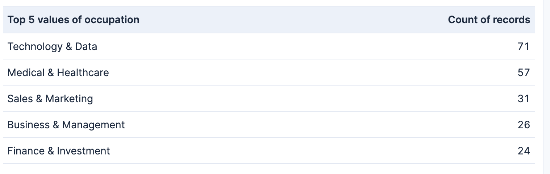Select the 'Finance & Investment' occupation cell
Screen dimensions: 550x174
point(59,151)
